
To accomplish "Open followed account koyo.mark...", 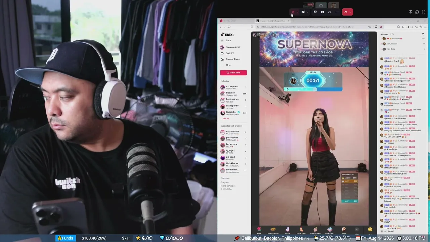I will [x=233, y=100].
